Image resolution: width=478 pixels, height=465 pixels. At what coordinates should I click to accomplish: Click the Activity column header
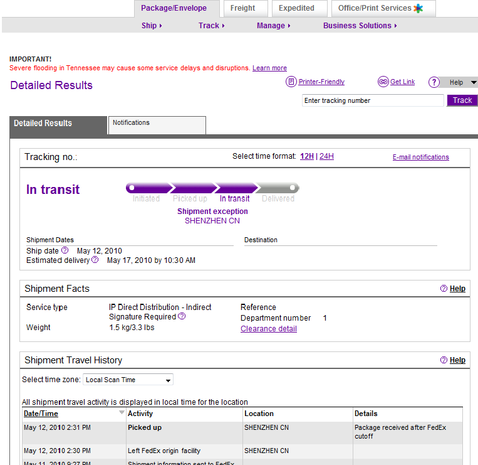[140, 414]
